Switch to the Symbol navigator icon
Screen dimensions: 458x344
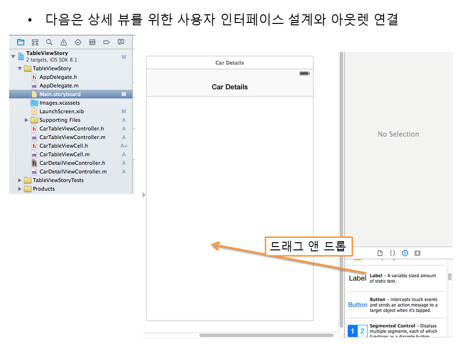click(x=35, y=42)
